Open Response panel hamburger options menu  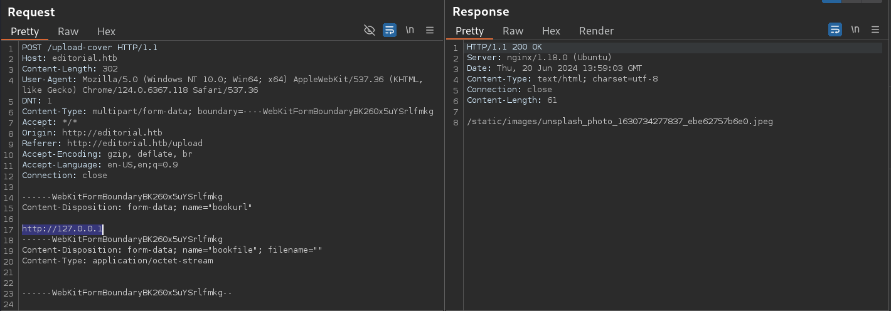tap(875, 29)
